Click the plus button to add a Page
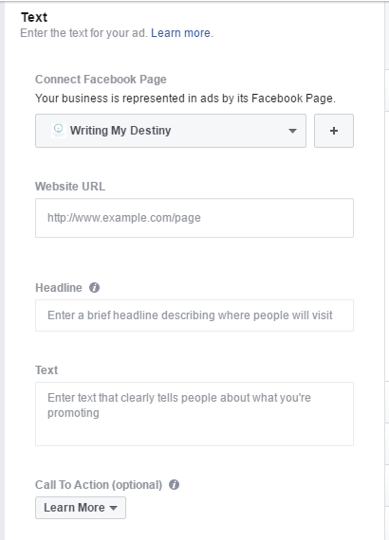The image size is (389, 540). pyautogui.click(x=333, y=131)
